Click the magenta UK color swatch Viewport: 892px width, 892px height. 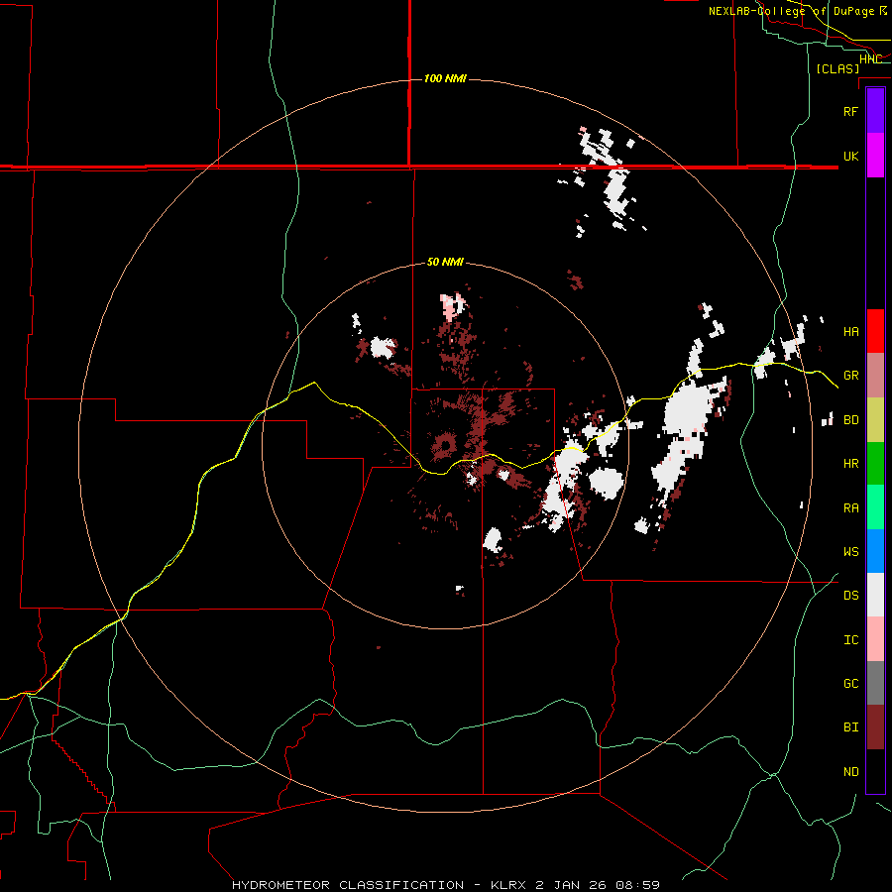pyautogui.click(x=875, y=156)
